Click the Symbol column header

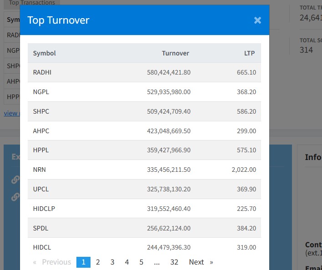pos(45,53)
